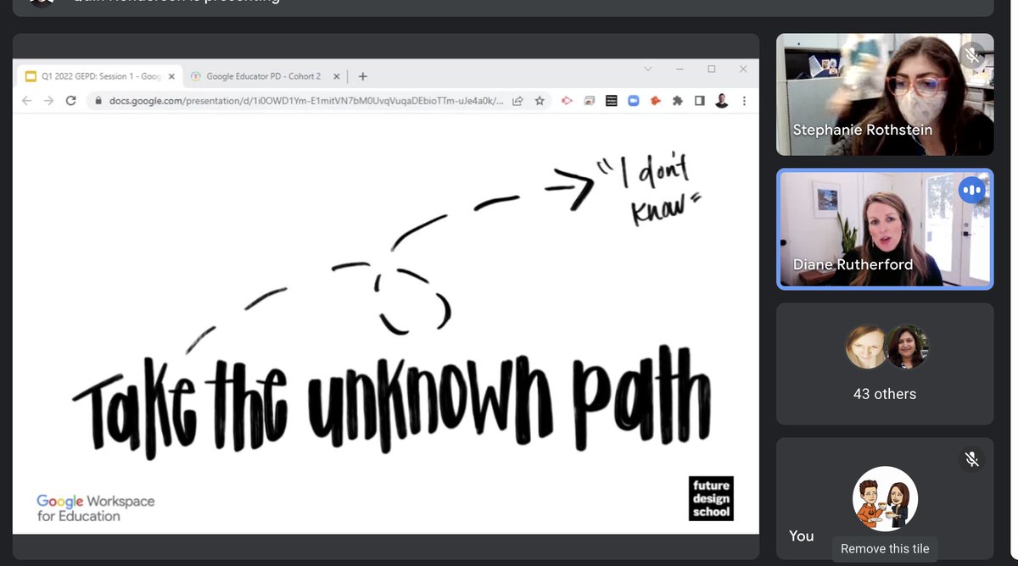Click the gray card extension icon

click(590, 101)
